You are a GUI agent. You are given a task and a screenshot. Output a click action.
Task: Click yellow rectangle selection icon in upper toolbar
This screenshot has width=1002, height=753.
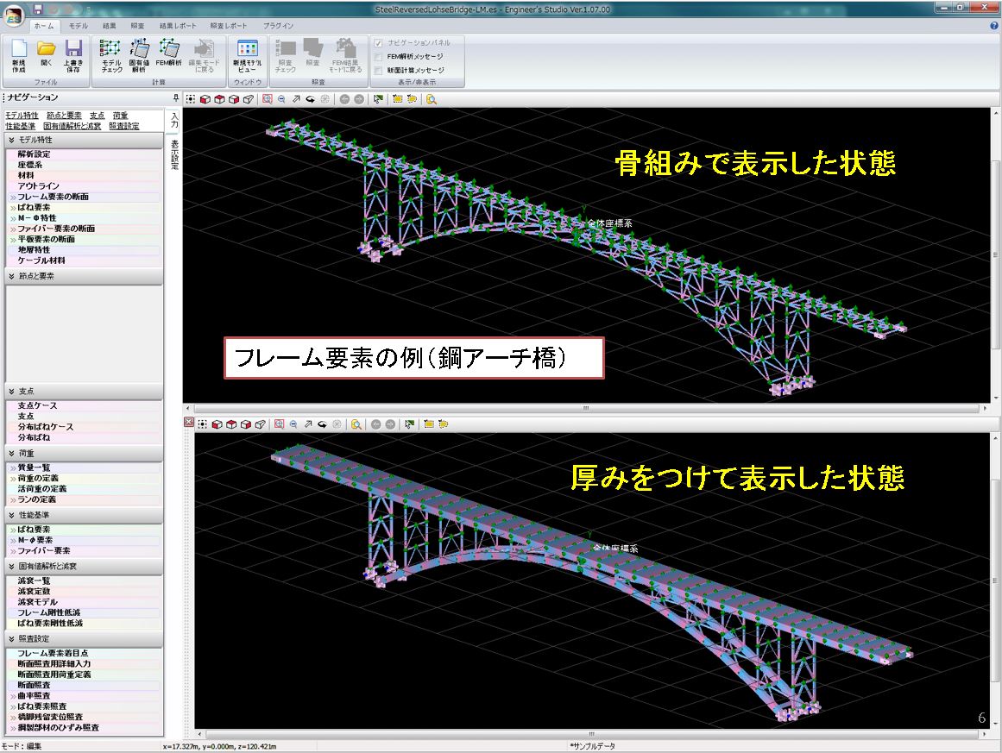pyautogui.click(x=398, y=99)
